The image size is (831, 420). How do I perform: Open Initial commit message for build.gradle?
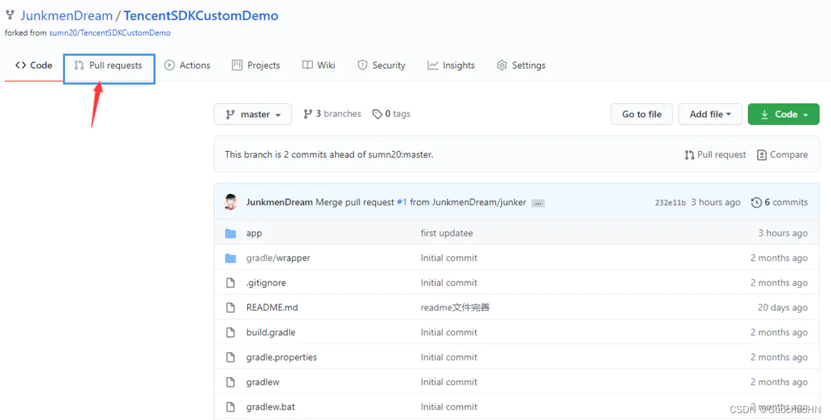[449, 333]
